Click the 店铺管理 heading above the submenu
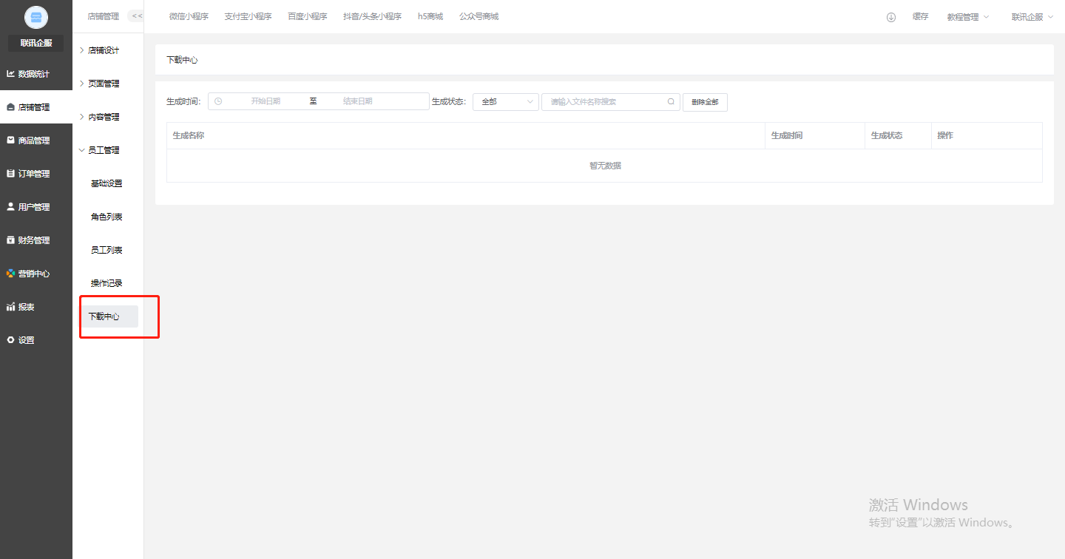Viewport: 1065px width, 559px height. point(103,16)
